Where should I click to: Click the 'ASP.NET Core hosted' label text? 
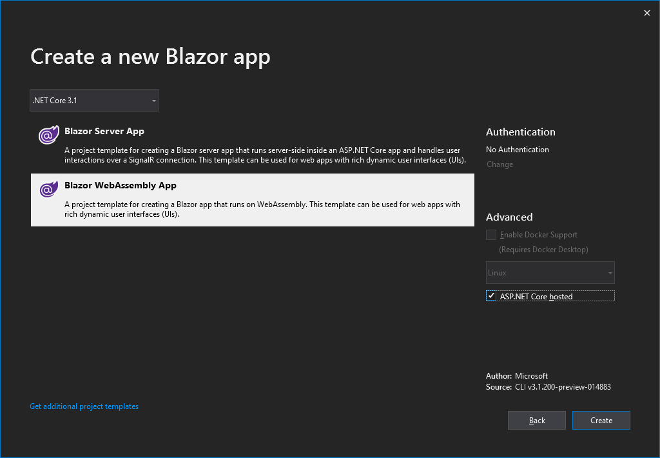pos(536,297)
